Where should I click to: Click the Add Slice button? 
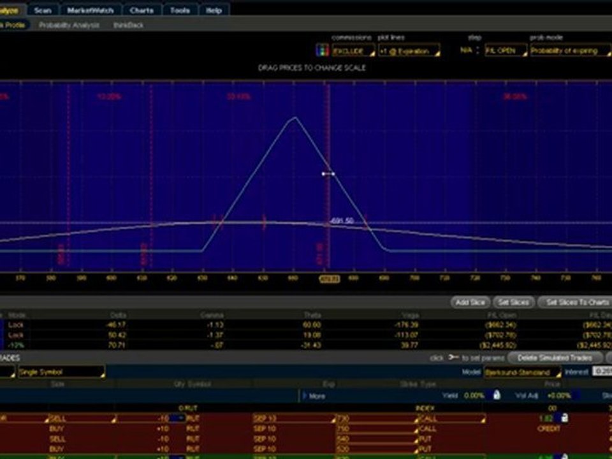(x=470, y=302)
